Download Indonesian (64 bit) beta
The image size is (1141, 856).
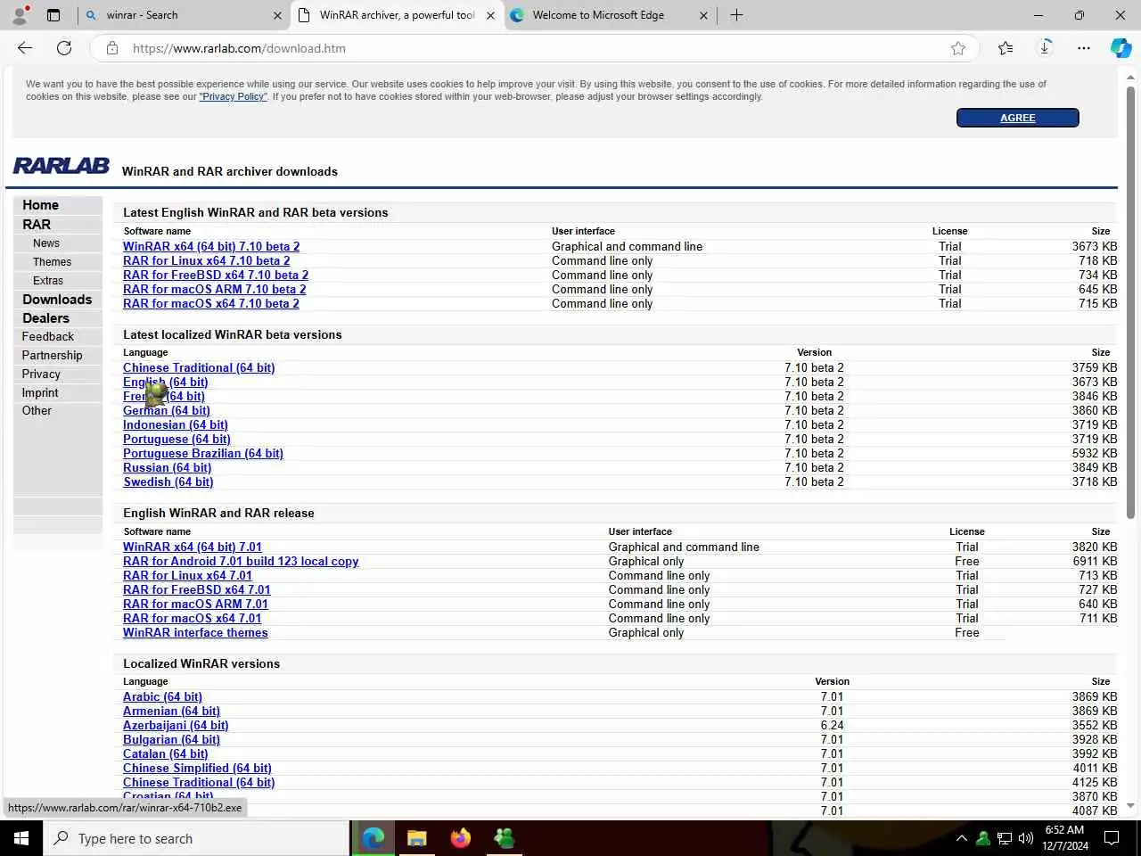pos(176,424)
